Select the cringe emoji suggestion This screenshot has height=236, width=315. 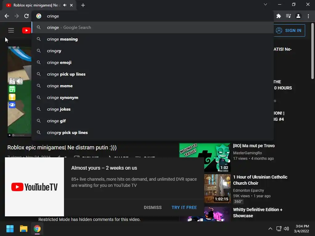point(153,62)
